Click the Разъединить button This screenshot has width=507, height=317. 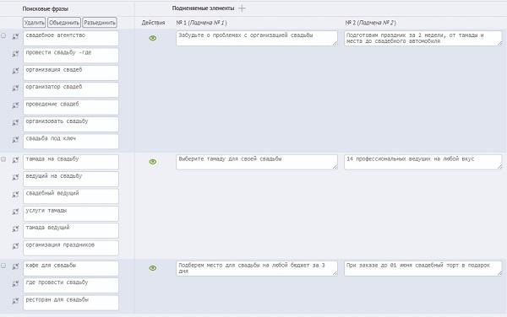coord(100,23)
